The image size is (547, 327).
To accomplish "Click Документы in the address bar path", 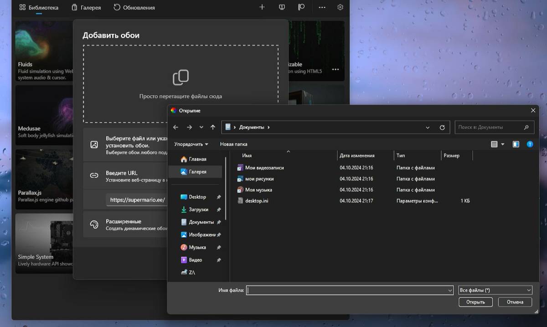I will pos(252,128).
